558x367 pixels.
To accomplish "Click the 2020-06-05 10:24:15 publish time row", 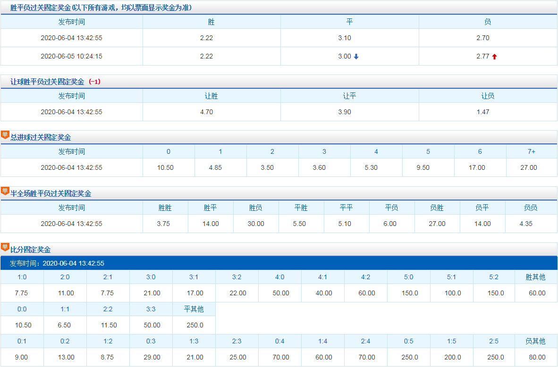I will pos(71,56).
